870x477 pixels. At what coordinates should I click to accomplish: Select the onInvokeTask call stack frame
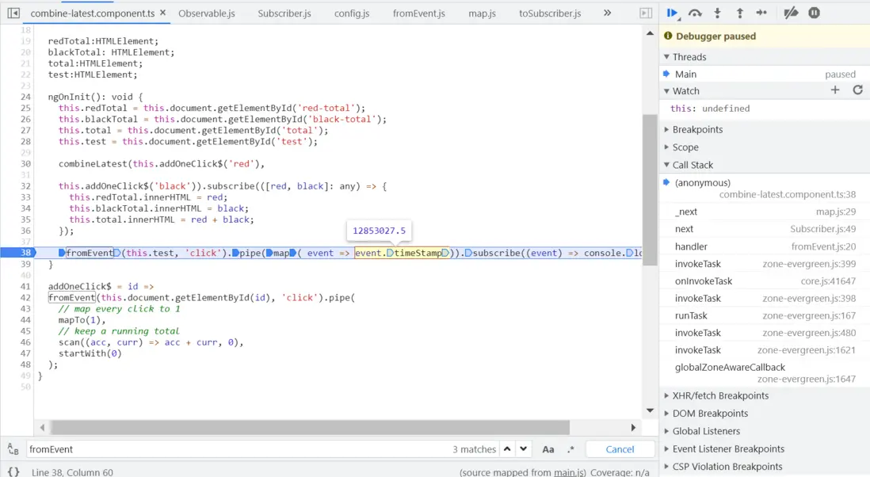(703, 280)
